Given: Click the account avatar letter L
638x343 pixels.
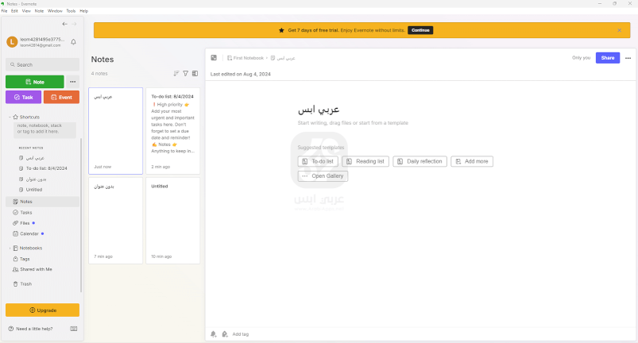Looking at the screenshot, I should point(12,42).
